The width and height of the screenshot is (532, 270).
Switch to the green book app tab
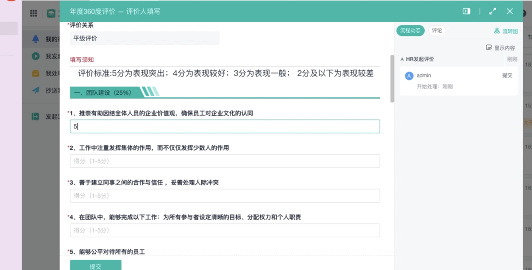tap(50, 13)
